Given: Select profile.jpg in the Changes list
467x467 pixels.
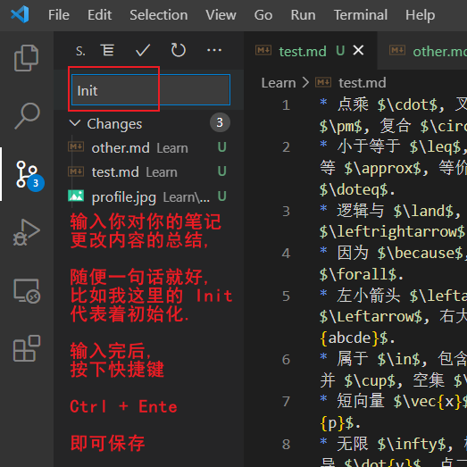Looking at the screenshot, I should [x=147, y=196].
